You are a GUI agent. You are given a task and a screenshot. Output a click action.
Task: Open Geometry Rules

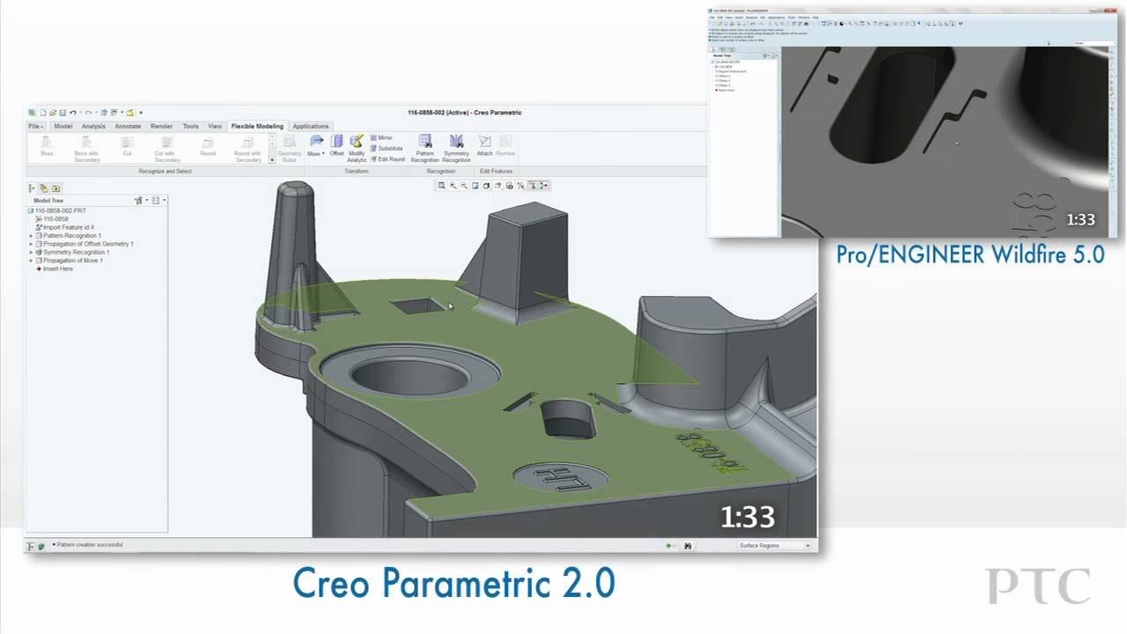tap(290, 149)
